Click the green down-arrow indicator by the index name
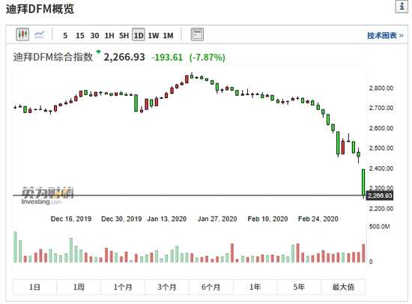412x304 pixels. (99, 52)
